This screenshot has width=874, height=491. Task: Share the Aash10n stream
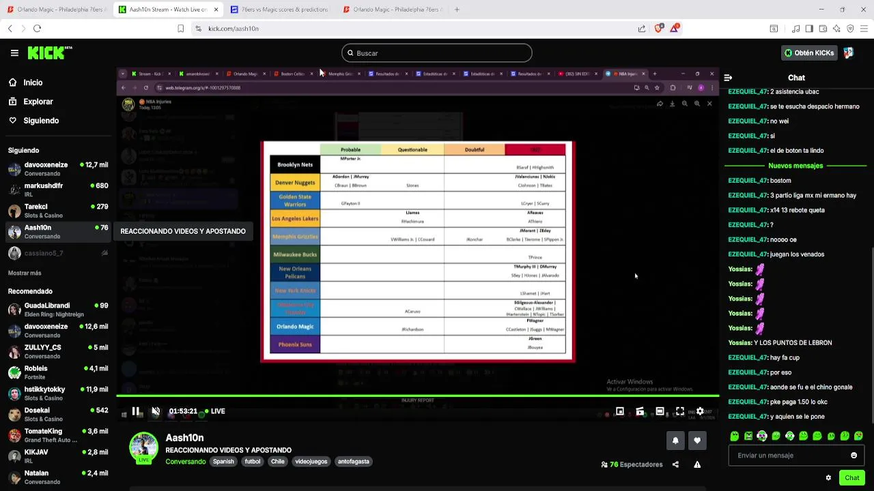click(675, 464)
